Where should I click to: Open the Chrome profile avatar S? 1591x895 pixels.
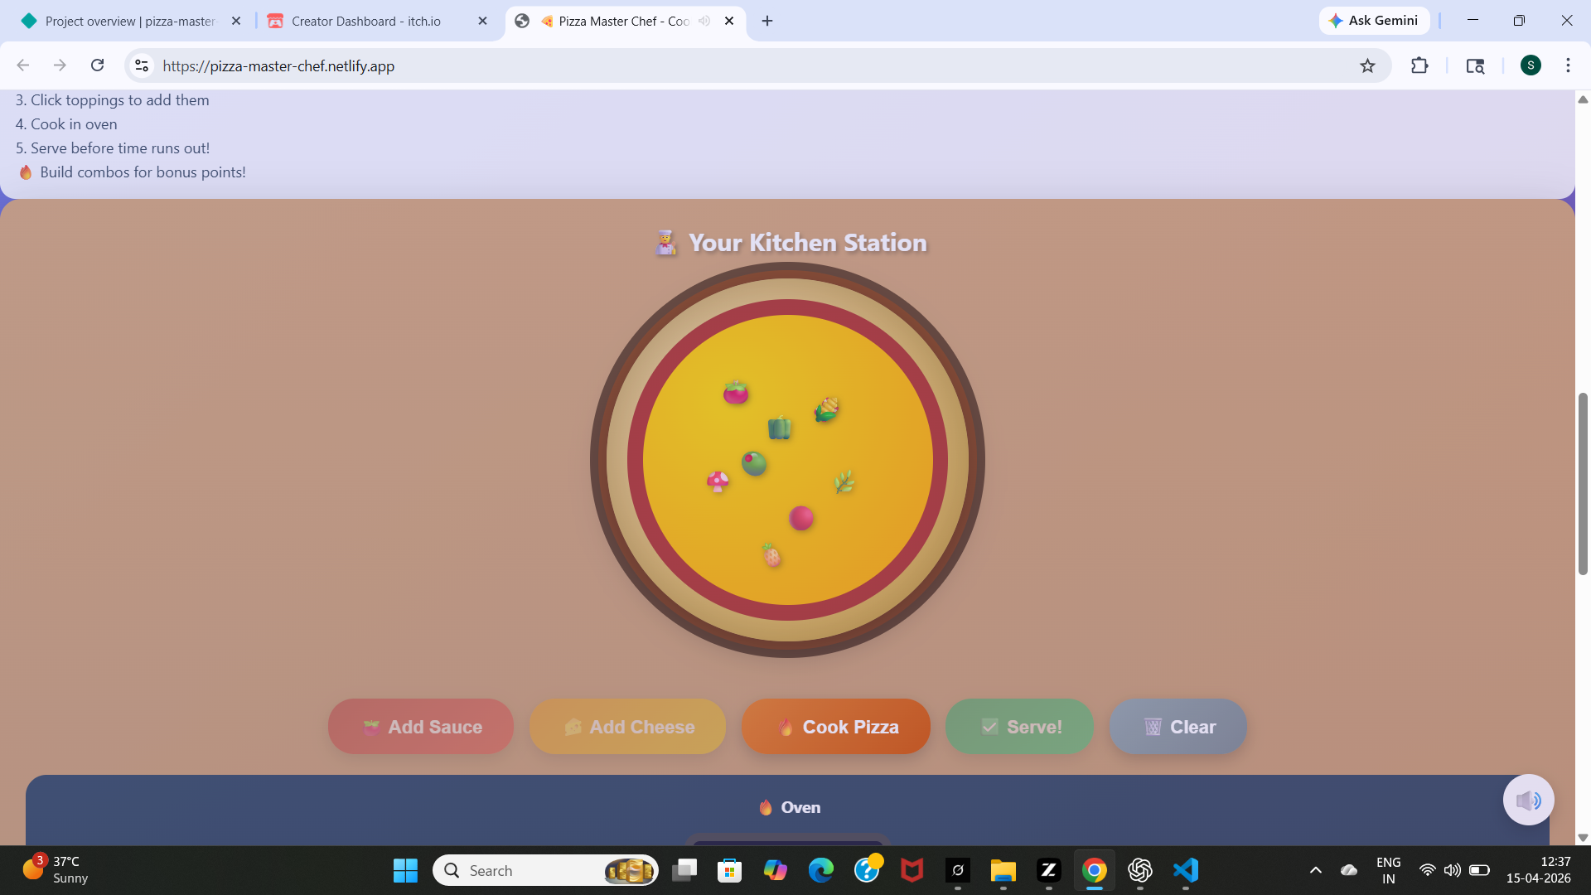1531,65
